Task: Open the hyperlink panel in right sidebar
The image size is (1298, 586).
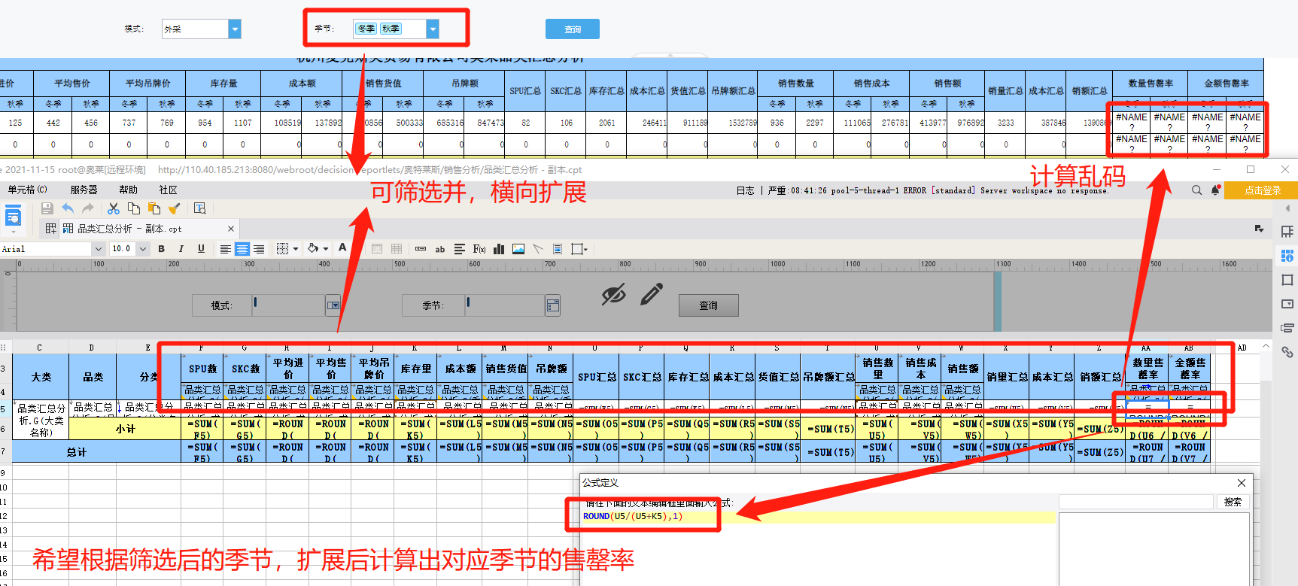Action: [1287, 352]
